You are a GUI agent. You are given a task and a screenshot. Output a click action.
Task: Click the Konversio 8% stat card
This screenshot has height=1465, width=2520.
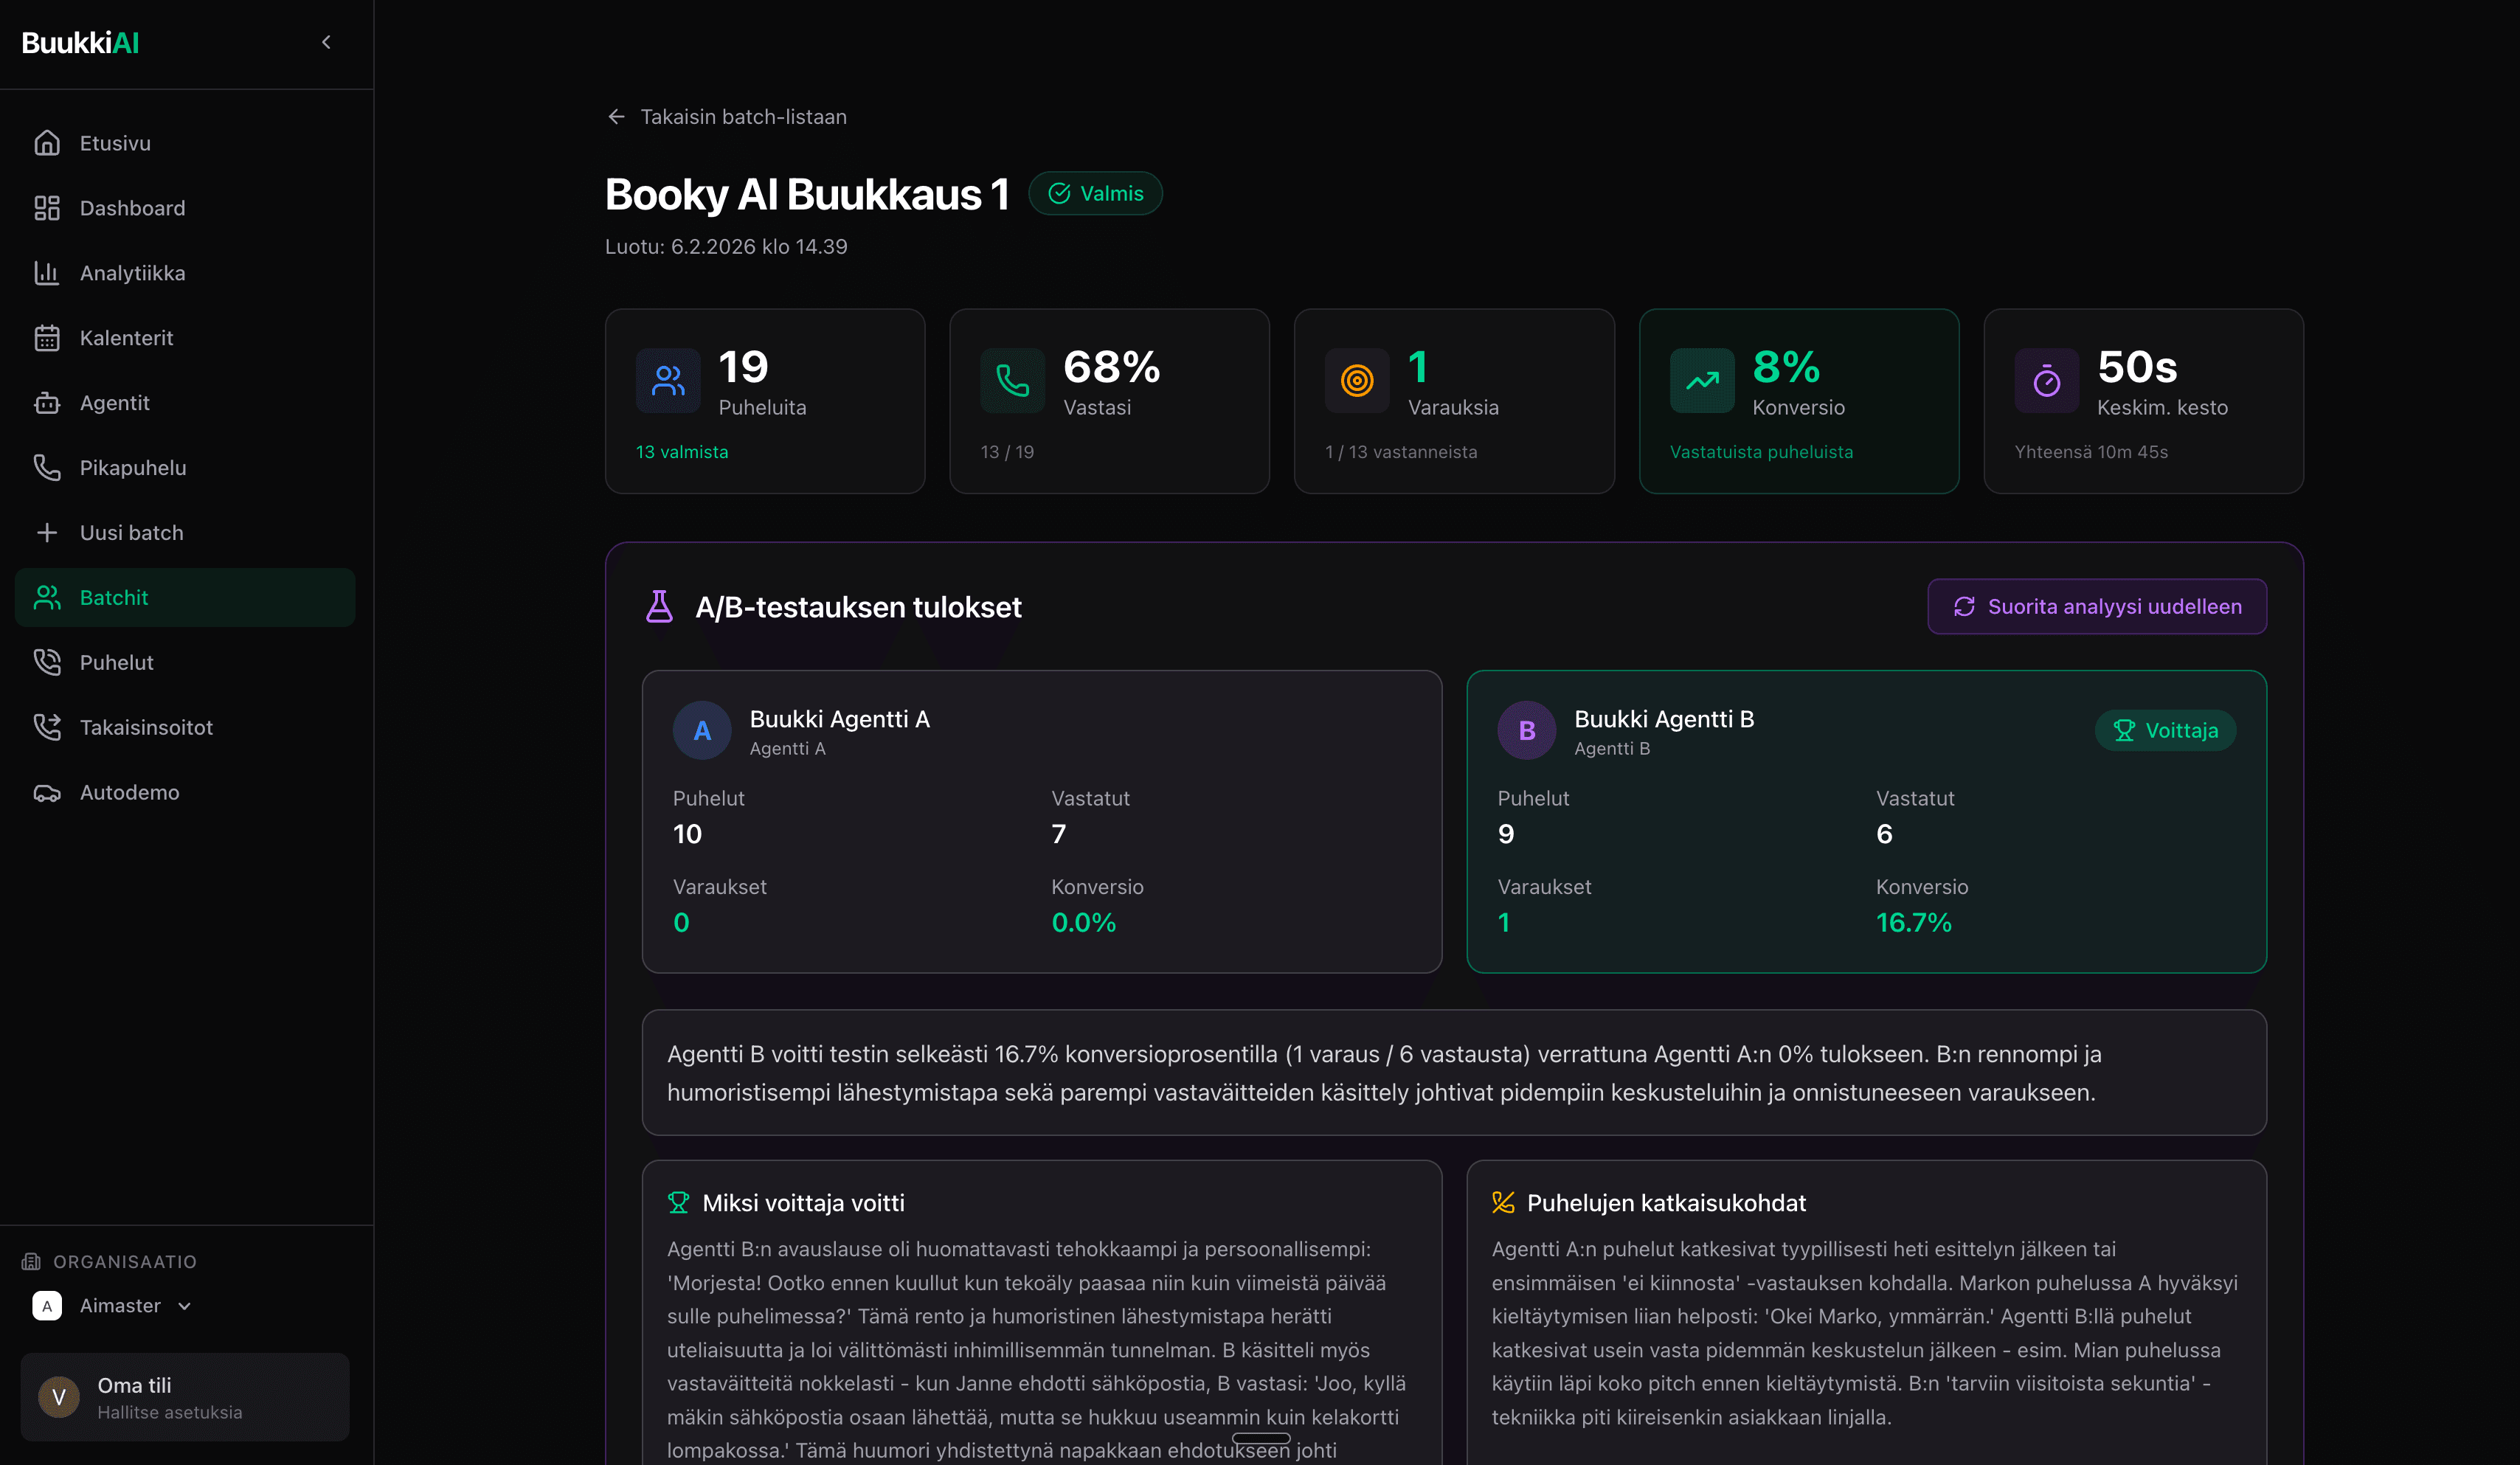[1798, 401]
